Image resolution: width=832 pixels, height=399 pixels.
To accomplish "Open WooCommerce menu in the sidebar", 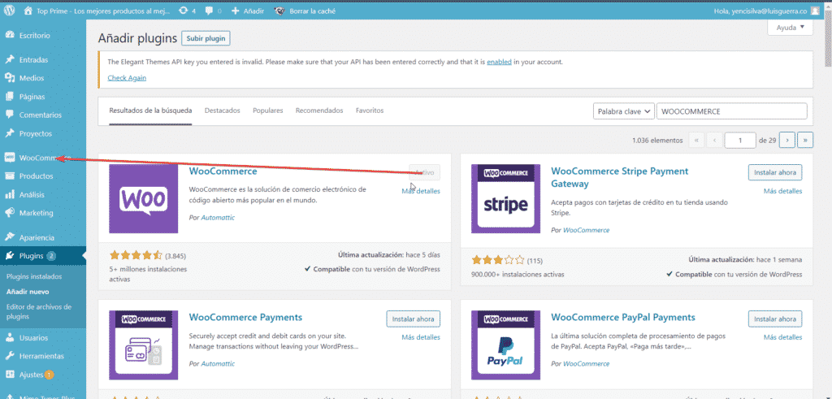I will pyautogui.click(x=42, y=158).
